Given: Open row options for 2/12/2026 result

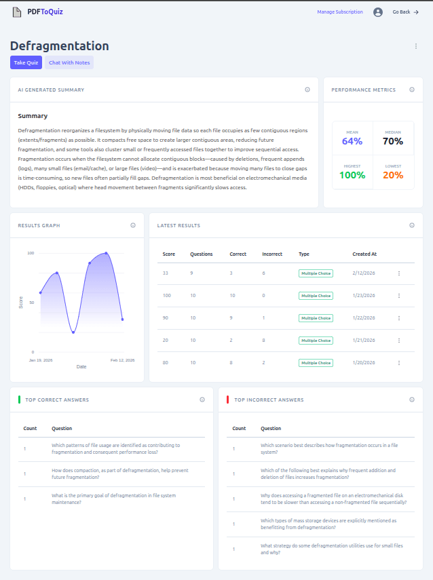Looking at the screenshot, I should pos(399,273).
